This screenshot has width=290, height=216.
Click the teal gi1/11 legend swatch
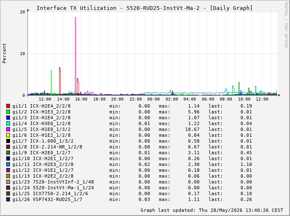tap(8, 164)
